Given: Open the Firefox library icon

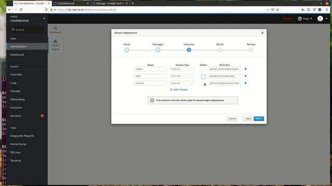Looking at the screenshot, I should [303, 10].
